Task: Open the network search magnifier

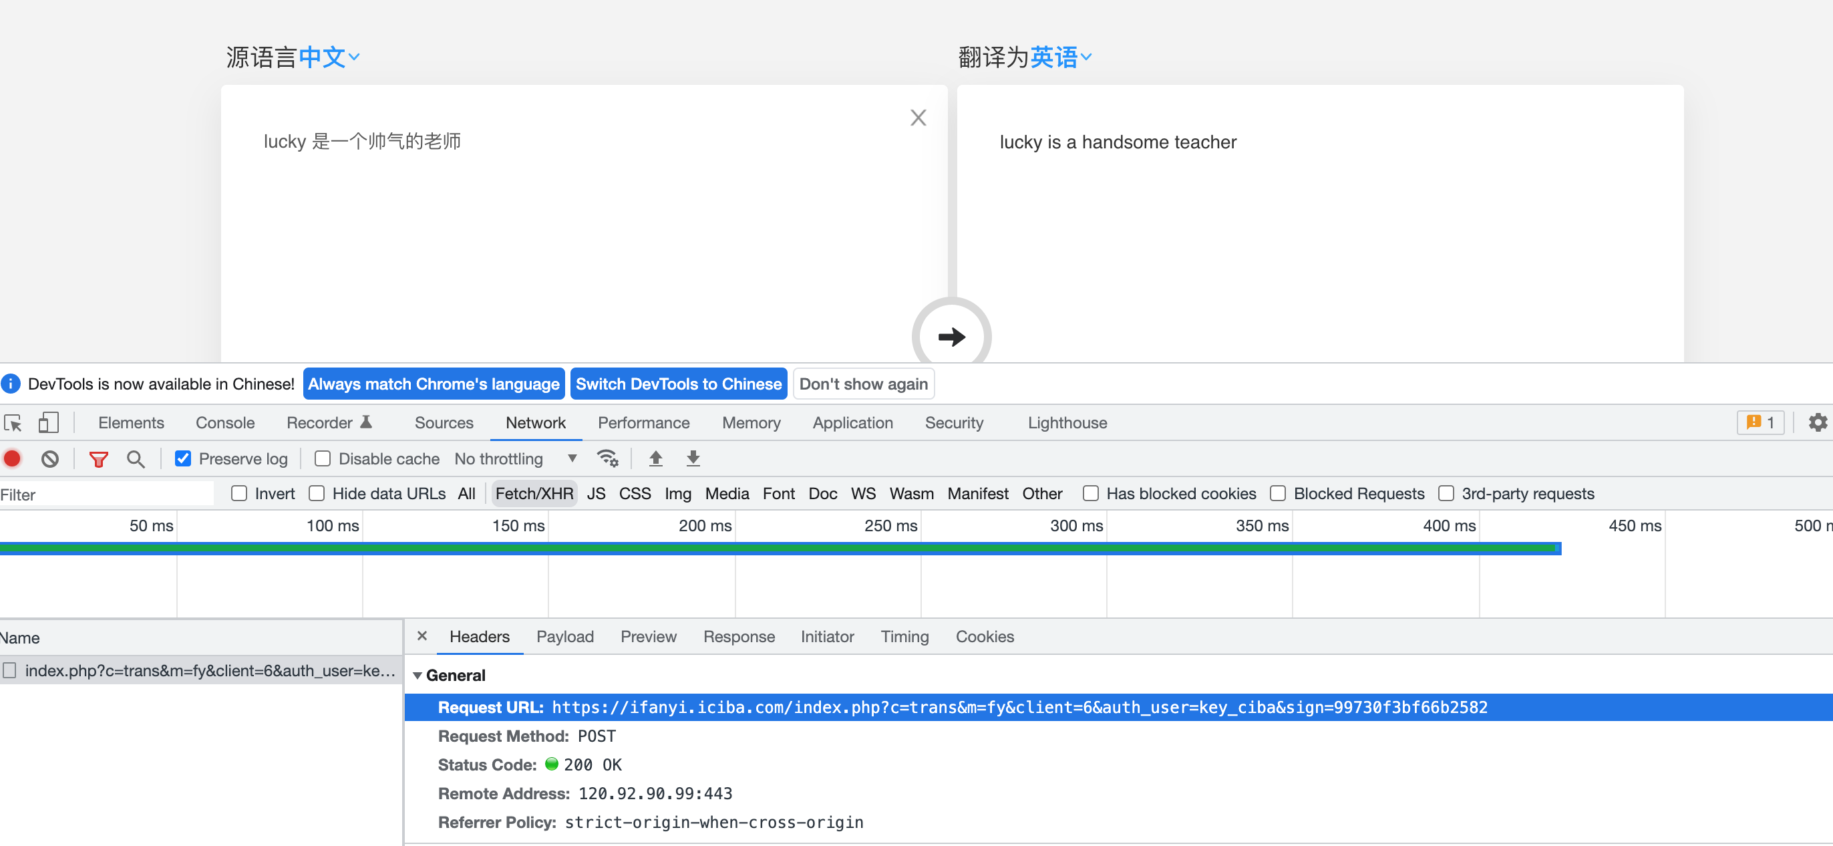Action: click(135, 459)
